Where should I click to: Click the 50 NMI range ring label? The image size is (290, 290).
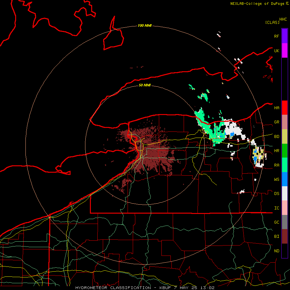(145, 85)
